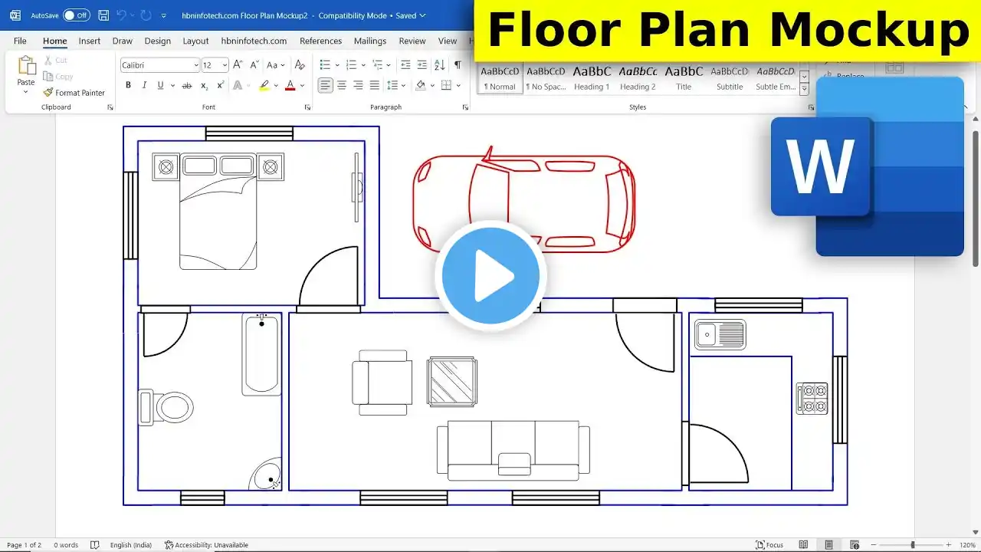The height and width of the screenshot is (552, 981).
Task: Open the hbninfotech.com ribbon tab
Action: point(254,41)
